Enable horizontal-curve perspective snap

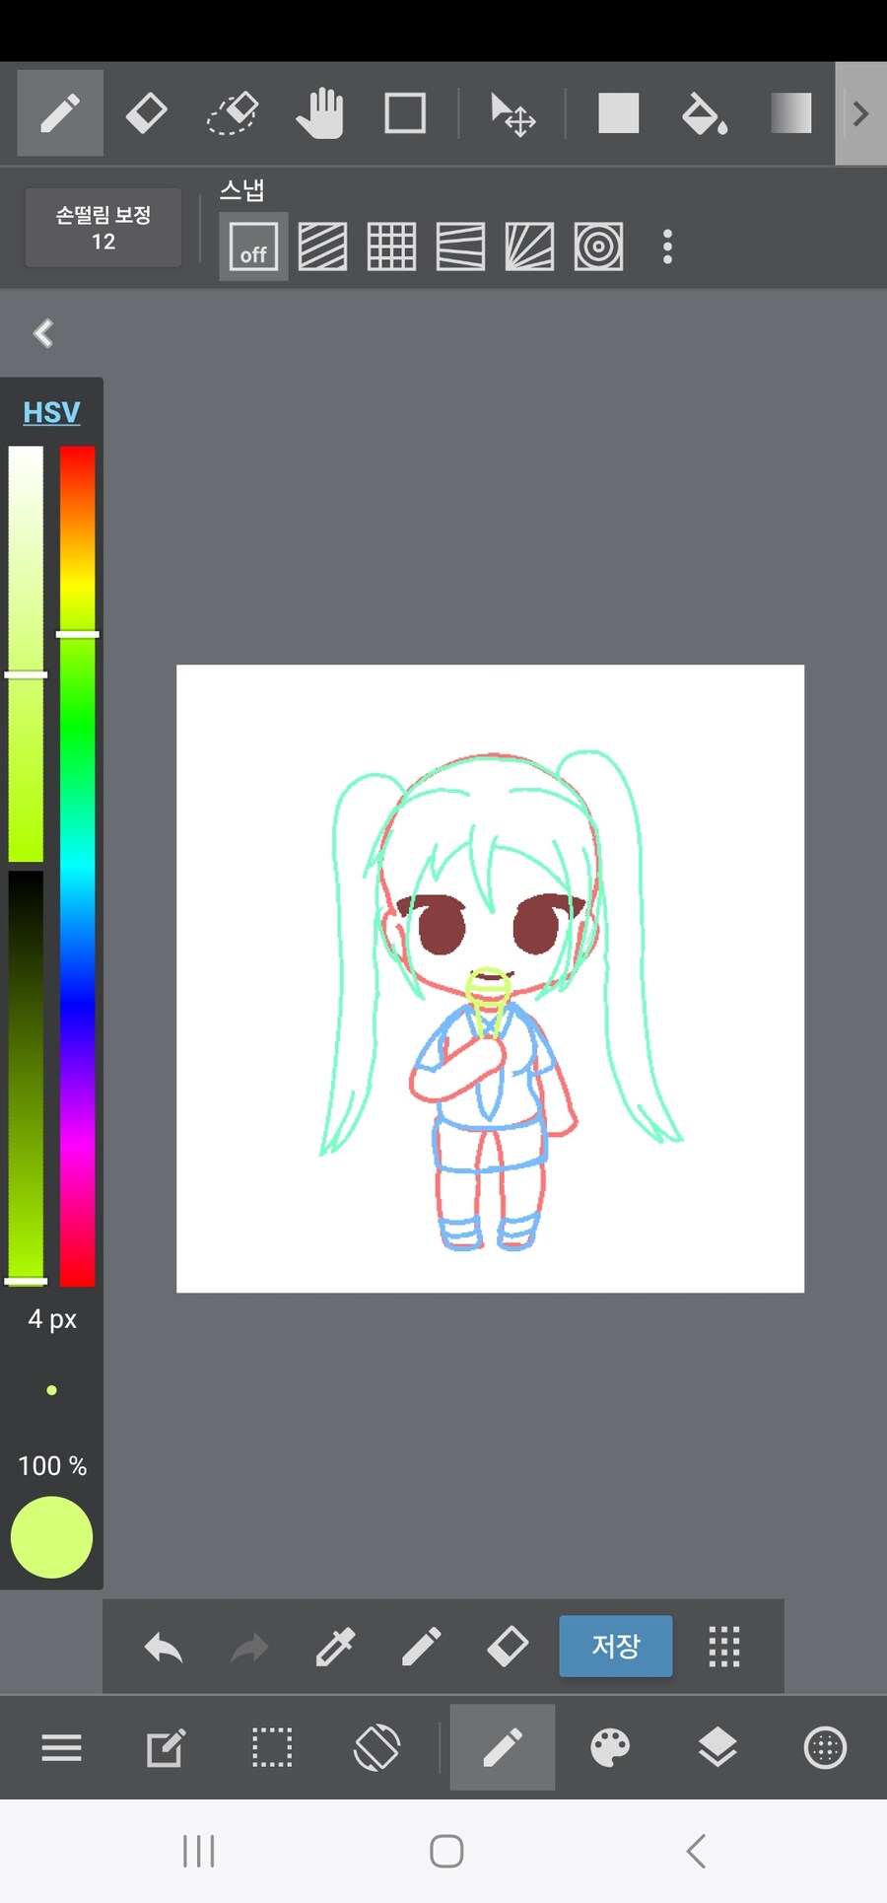(460, 247)
